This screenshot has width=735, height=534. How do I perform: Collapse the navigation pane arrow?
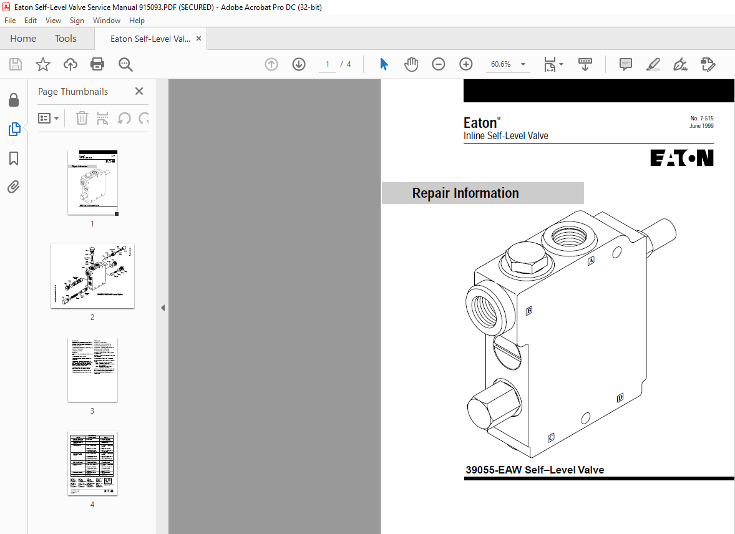163,308
